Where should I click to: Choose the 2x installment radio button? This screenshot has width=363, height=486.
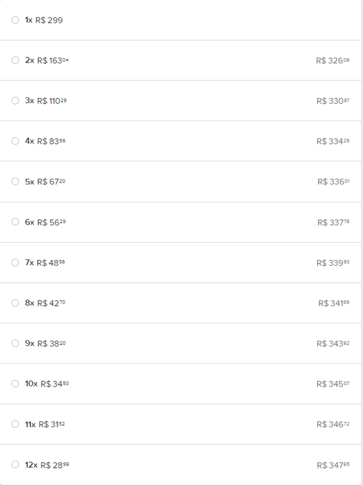15,60
